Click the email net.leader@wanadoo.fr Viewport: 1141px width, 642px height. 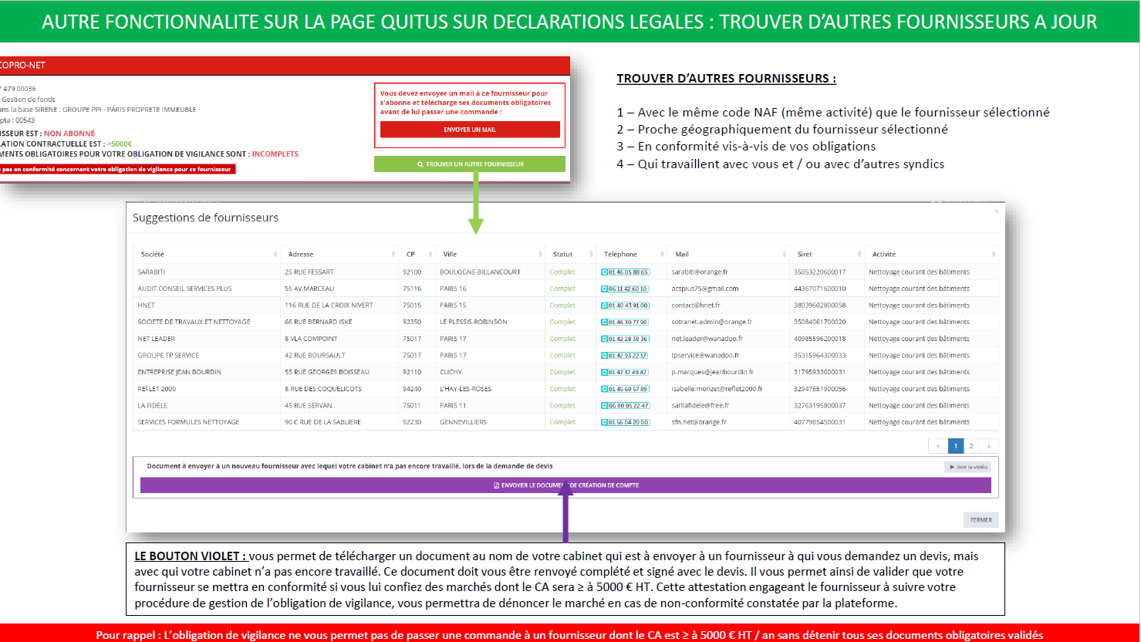click(x=707, y=339)
